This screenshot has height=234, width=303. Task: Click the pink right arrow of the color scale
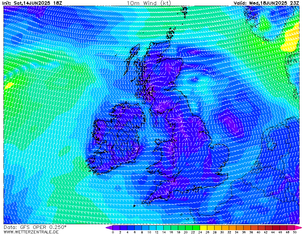pyautogui.click(x=298, y=228)
